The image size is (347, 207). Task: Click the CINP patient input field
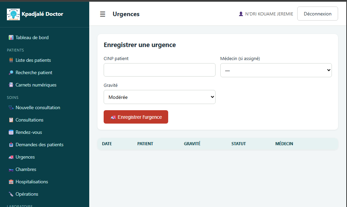point(159,70)
